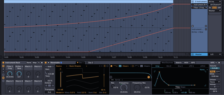This screenshot has height=95, width=224.
Task: Save the Wavetable preset disk icon
Action: click(219, 63)
